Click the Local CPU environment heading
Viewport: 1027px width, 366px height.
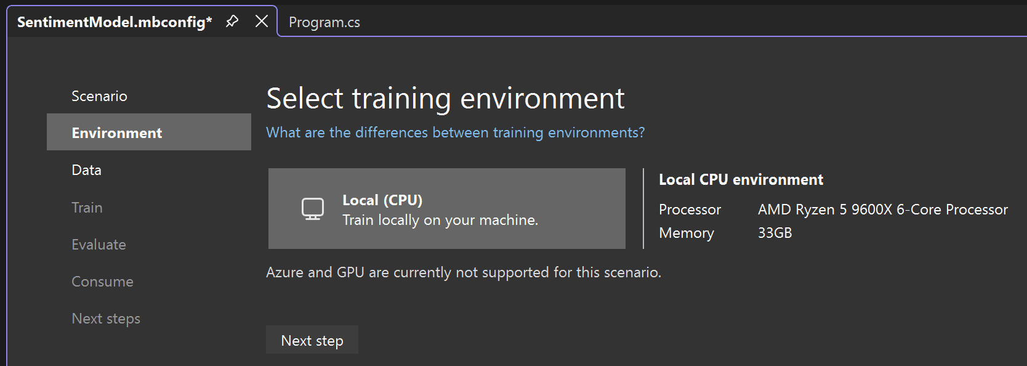click(x=741, y=179)
